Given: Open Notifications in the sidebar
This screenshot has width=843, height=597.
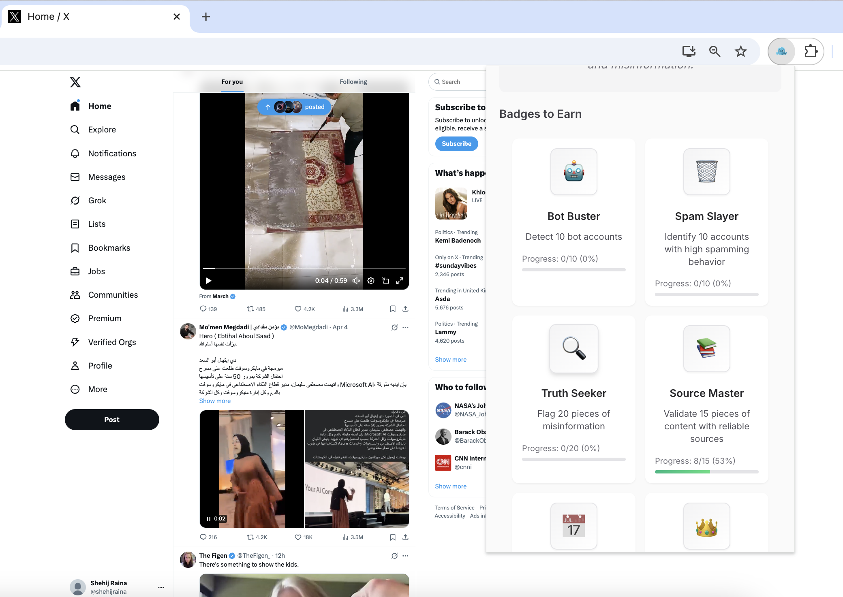Looking at the screenshot, I should [x=112, y=154].
